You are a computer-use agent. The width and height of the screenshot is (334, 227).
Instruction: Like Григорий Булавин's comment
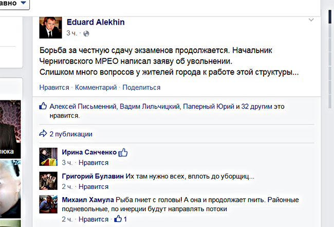tap(94, 186)
